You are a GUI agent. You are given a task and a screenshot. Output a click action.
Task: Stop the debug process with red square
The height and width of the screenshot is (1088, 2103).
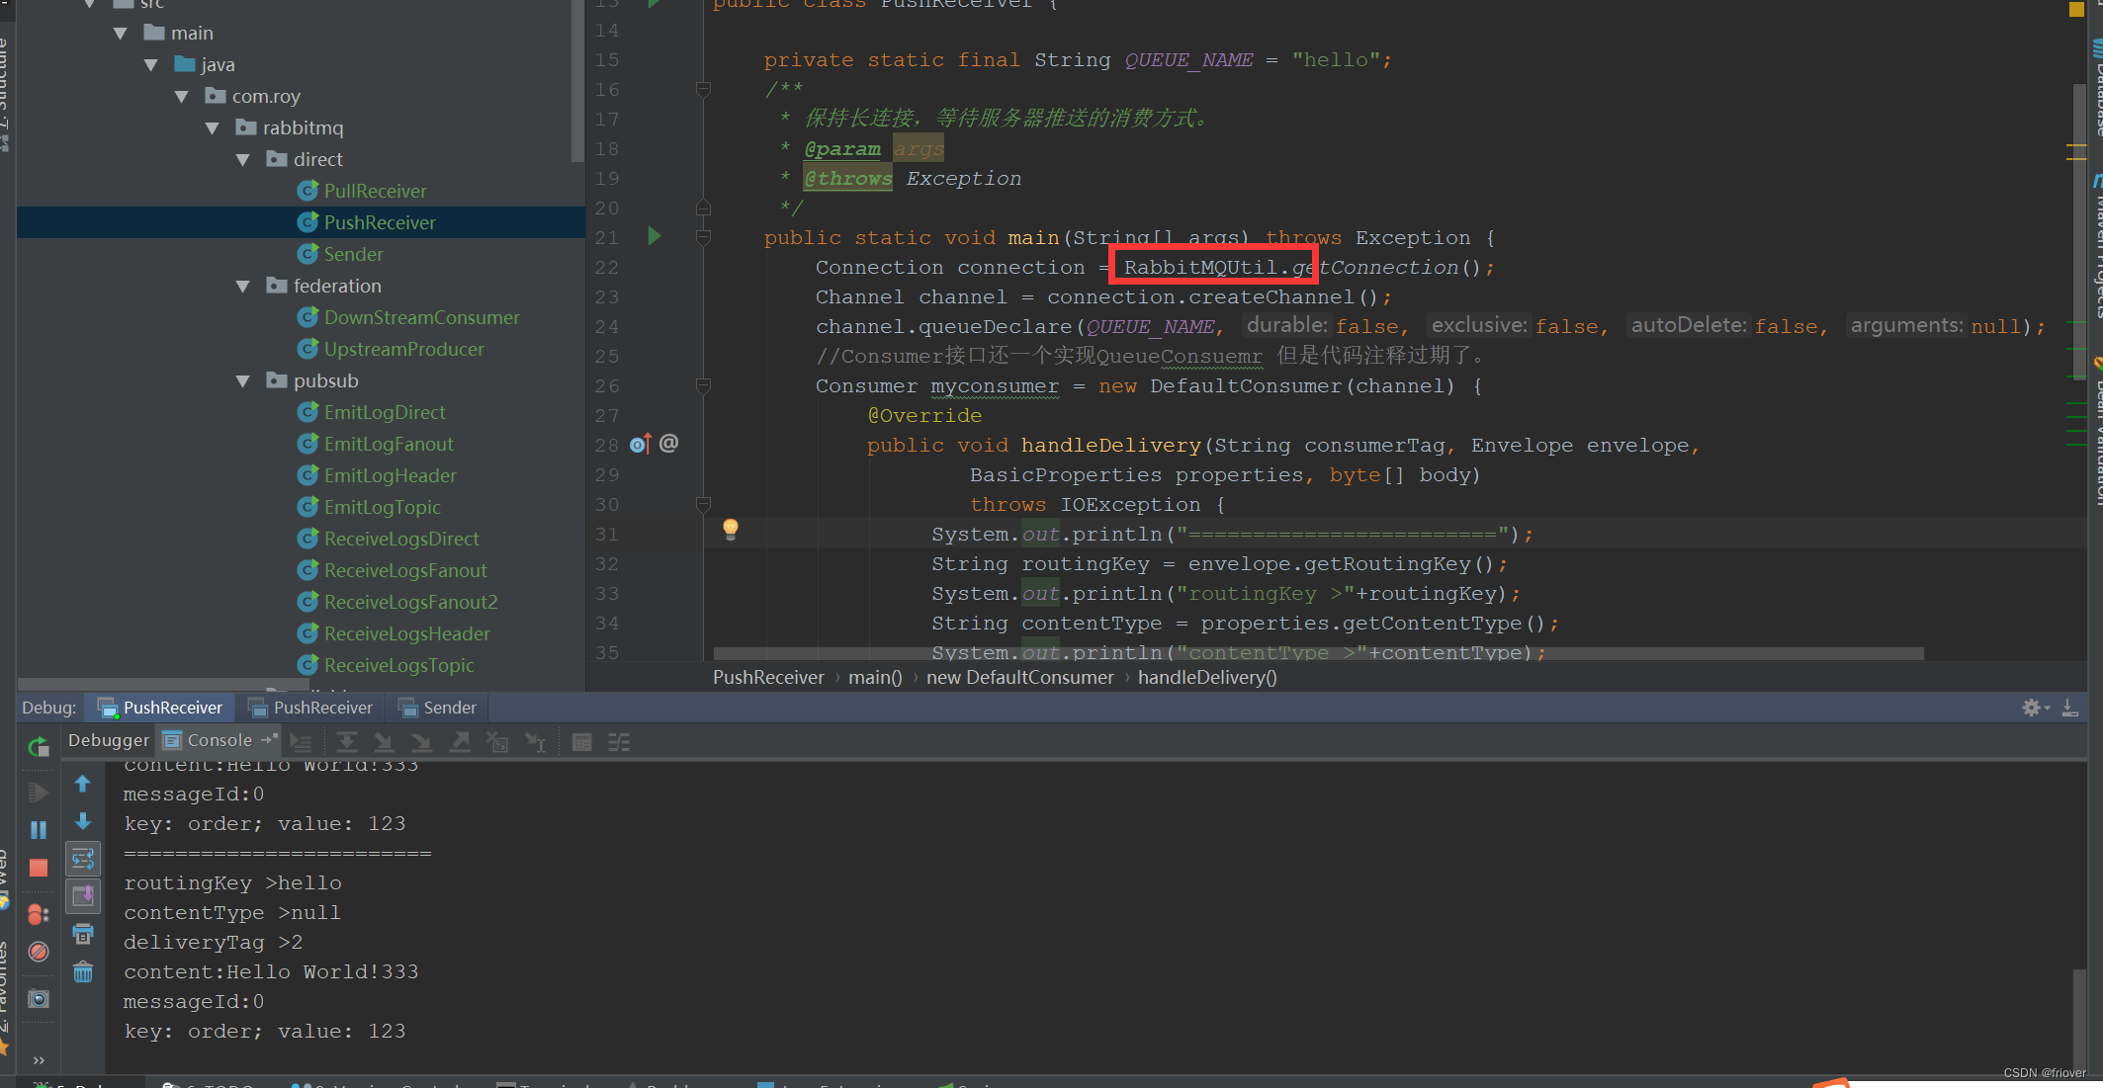click(39, 868)
